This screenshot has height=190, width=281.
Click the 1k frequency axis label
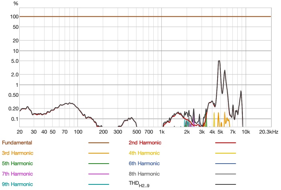[162, 132]
